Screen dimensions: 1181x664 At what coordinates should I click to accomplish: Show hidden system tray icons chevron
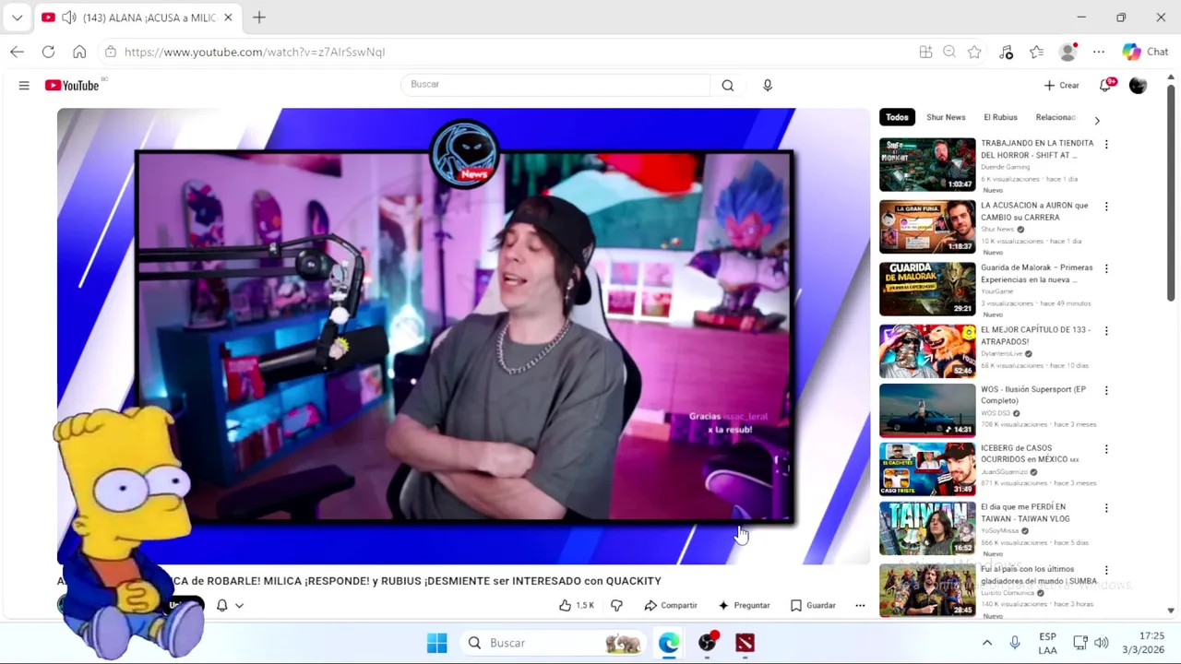(987, 643)
